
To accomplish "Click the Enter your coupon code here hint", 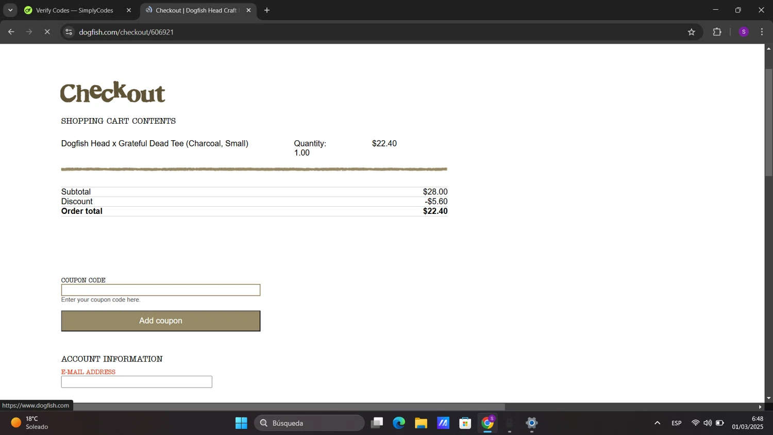I will [100, 300].
